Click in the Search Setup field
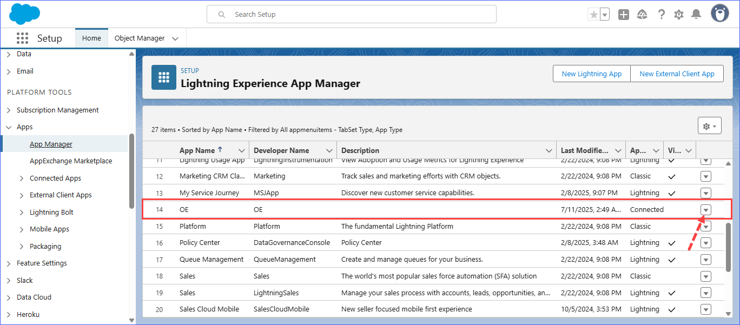Image resolution: width=740 pixels, height=325 pixels. point(352,15)
